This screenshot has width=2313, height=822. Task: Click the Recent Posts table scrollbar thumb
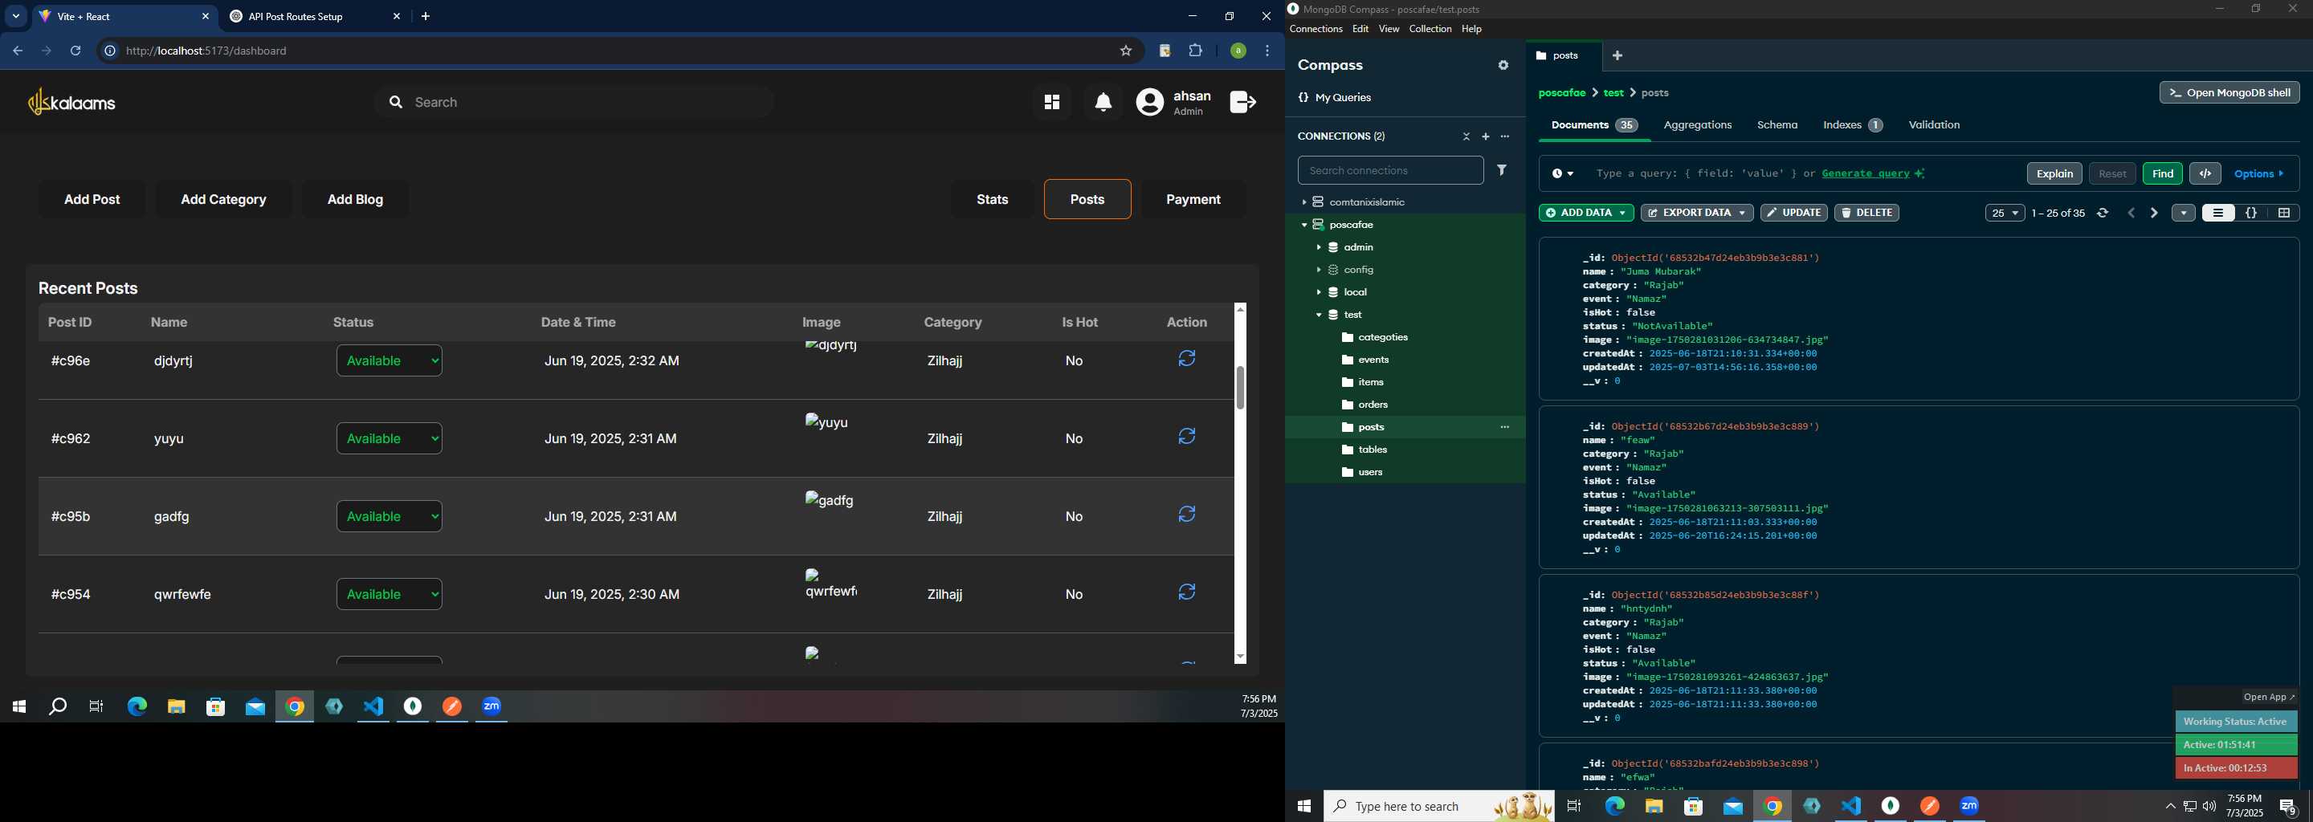[1240, 388]
